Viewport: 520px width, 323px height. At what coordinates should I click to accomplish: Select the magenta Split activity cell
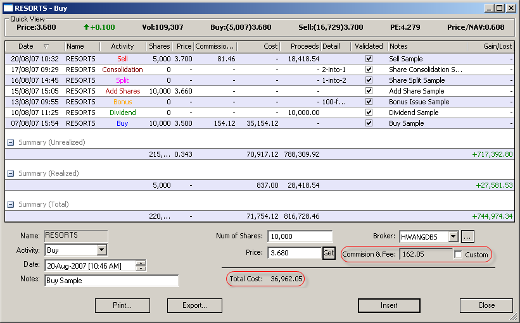coord(122,80)
